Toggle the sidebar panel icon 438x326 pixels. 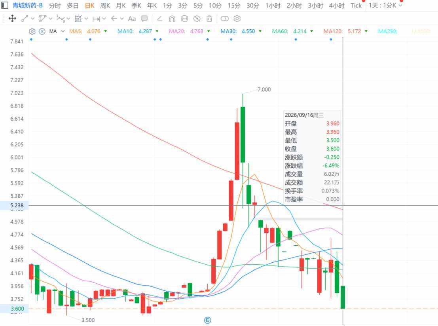click(4, 5)
